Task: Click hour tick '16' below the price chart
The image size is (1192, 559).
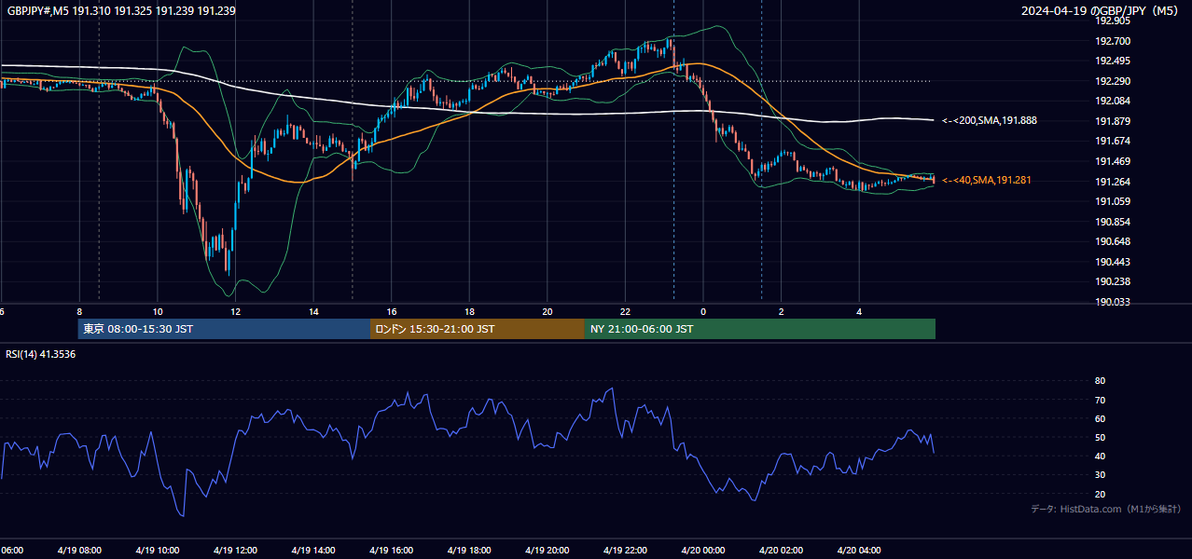Action: click(x=392, y=311)
